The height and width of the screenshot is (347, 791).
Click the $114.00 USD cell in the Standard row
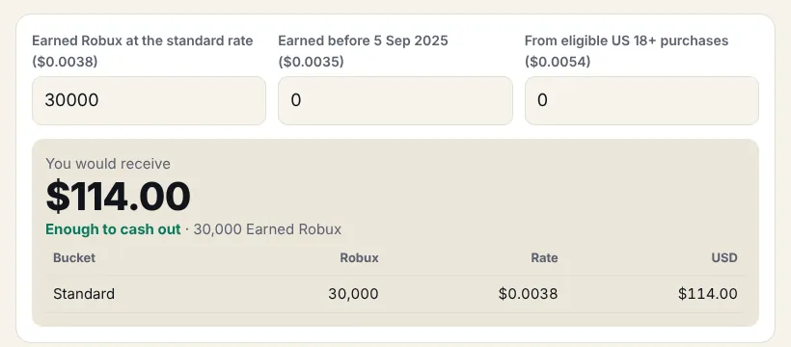tap(708, 294)
